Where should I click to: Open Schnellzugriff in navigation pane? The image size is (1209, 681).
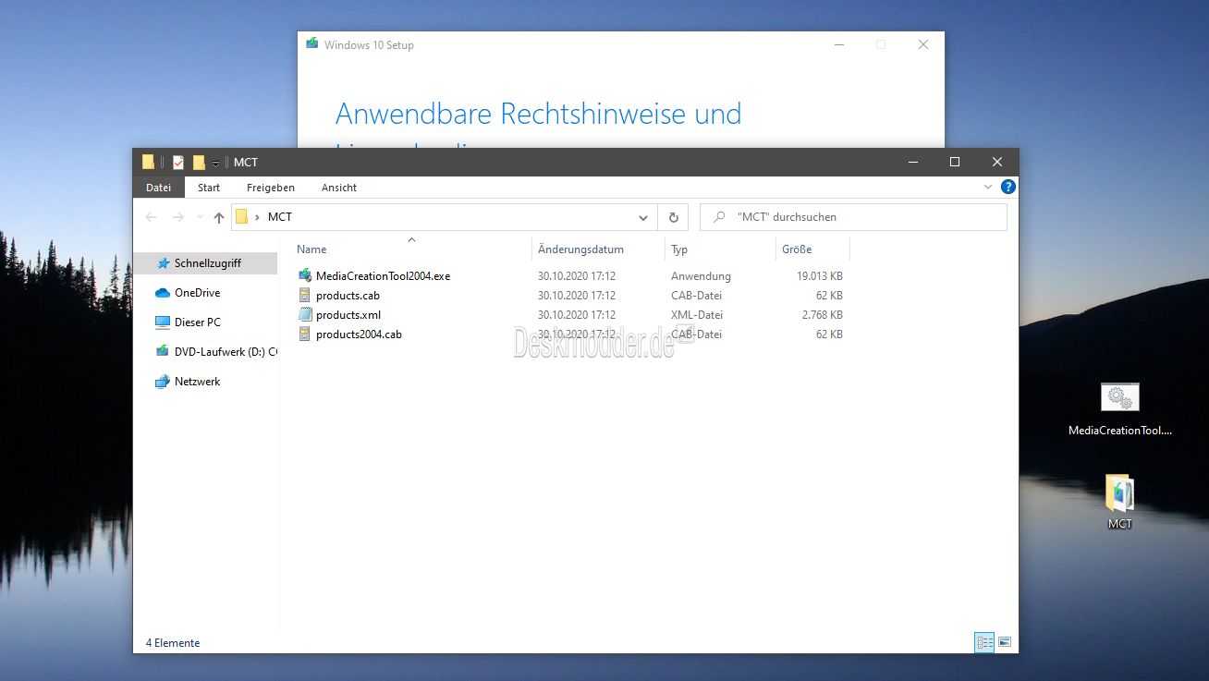coord(207,263)
